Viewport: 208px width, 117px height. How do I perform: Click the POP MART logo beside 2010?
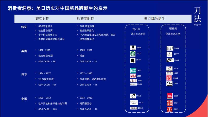170,96
